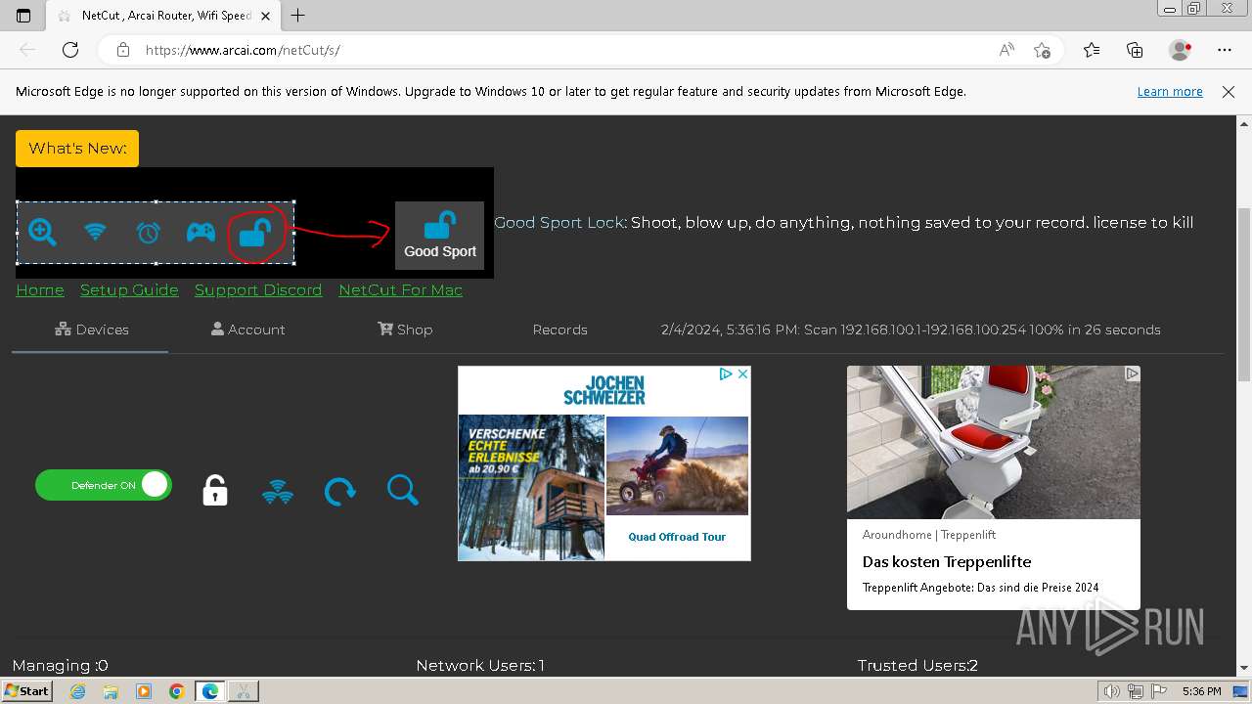Open the Devices tab
The width and height of the screenshot is (1252, 704).
click(91, 330)
